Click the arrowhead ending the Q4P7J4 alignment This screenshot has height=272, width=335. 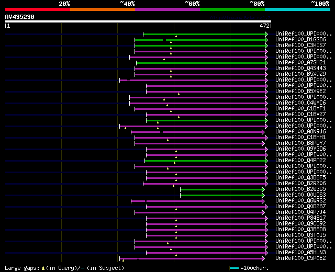pos(263,213)
